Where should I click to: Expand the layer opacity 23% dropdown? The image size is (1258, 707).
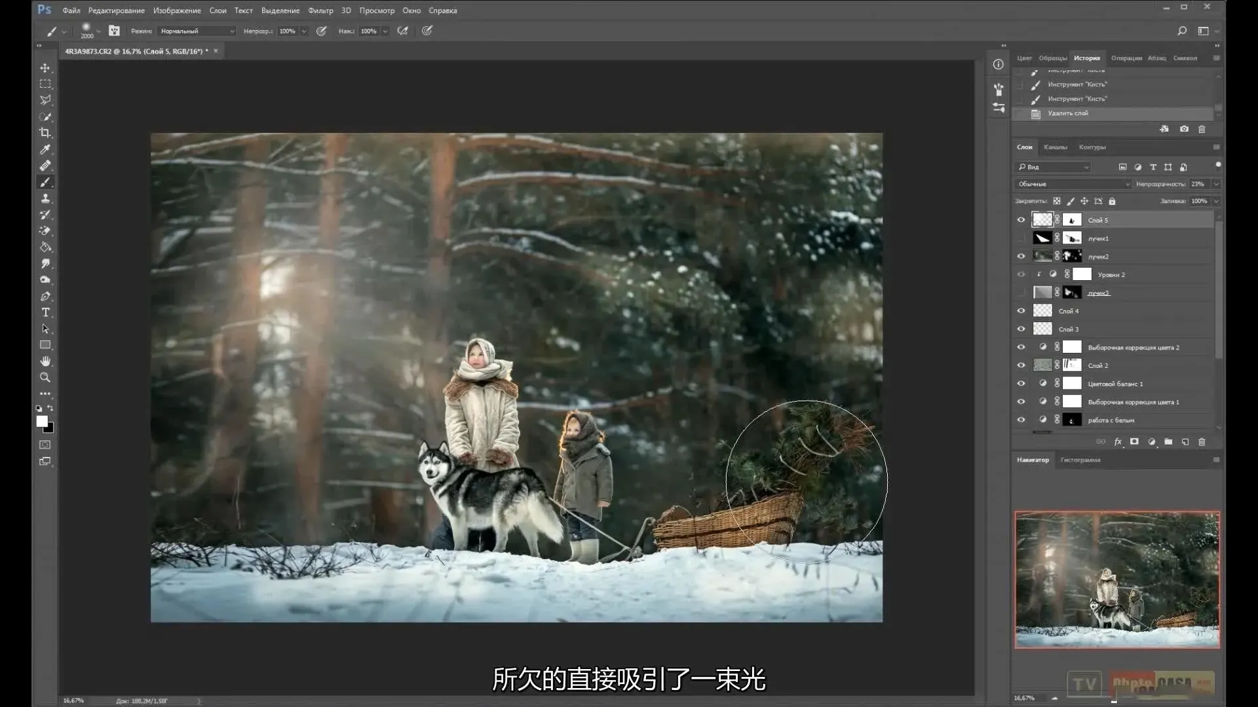click(1216, 184)
